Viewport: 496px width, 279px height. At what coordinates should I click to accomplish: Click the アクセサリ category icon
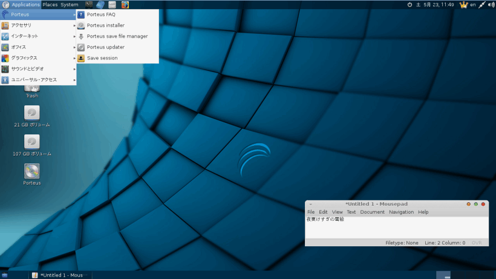click(x=5, y=25)
